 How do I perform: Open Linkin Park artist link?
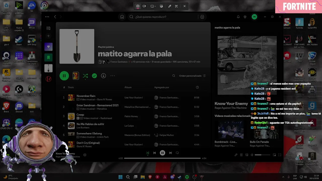[x=103, y=137]
